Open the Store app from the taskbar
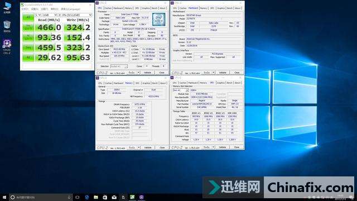Screen dimensions: 357x201 pyautogui.click(x=105, y=197)
